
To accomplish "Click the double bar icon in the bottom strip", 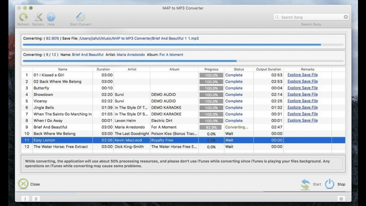I will tap(36, 198).
